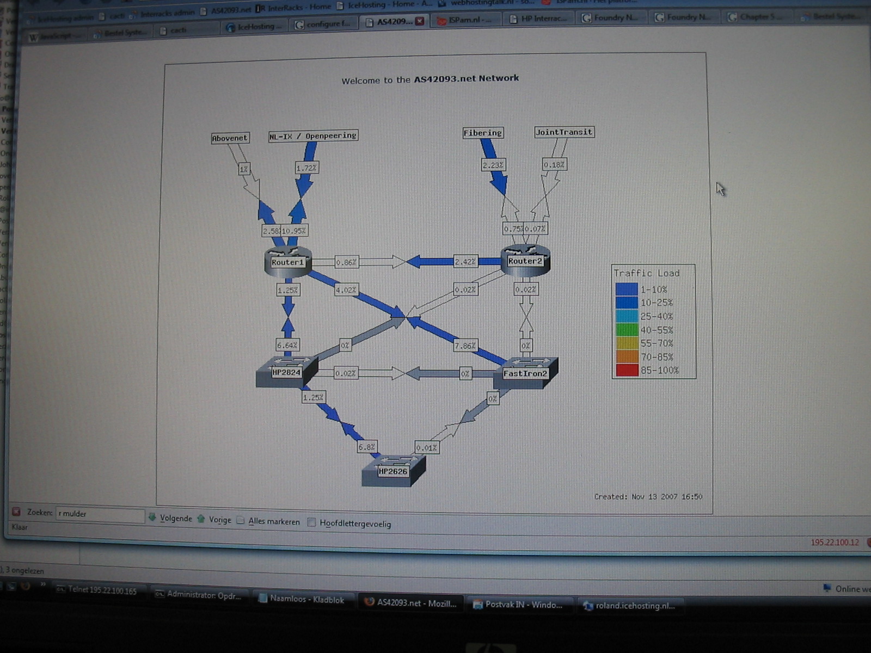
Task: Click the Router2 node icon
Action: pos(525,260)
